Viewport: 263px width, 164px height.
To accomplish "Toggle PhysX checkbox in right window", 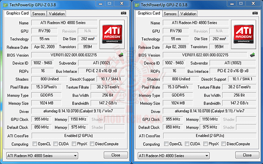I will [205, 144].
